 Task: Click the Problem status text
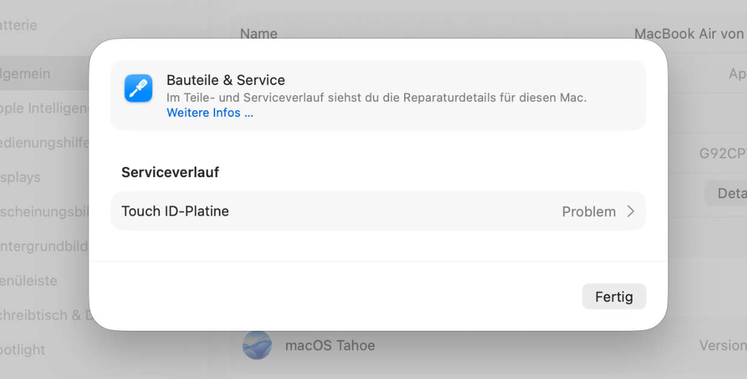[589, 211]
